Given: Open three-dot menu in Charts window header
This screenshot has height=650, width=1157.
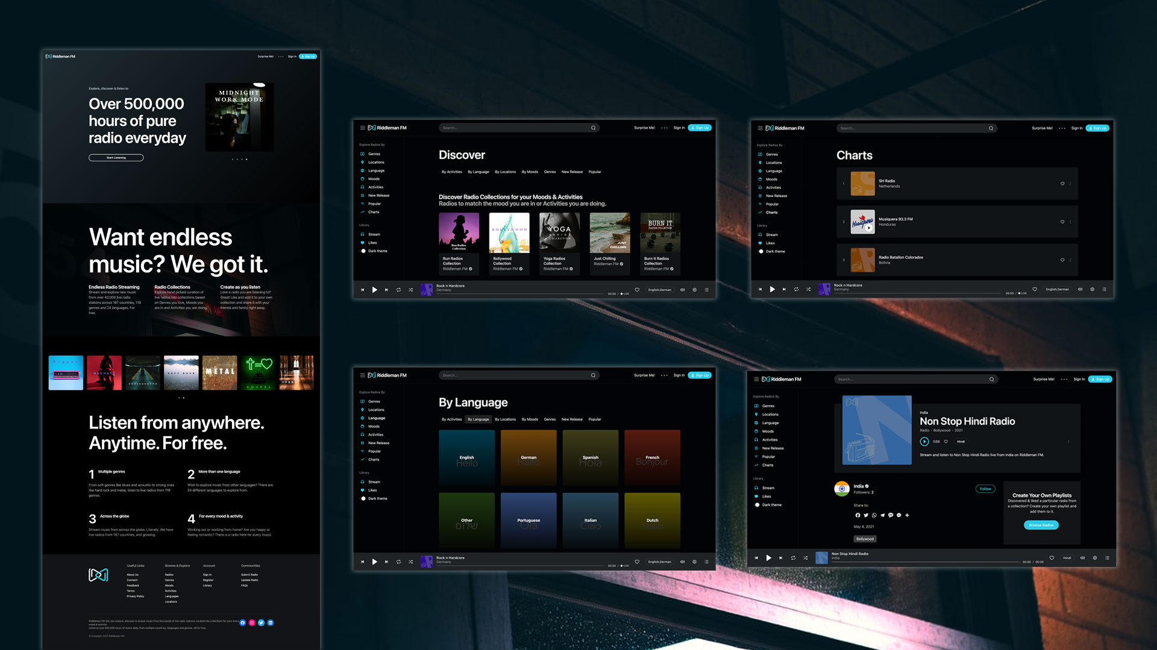Looking at the screenshot, I should (1062, 128).
